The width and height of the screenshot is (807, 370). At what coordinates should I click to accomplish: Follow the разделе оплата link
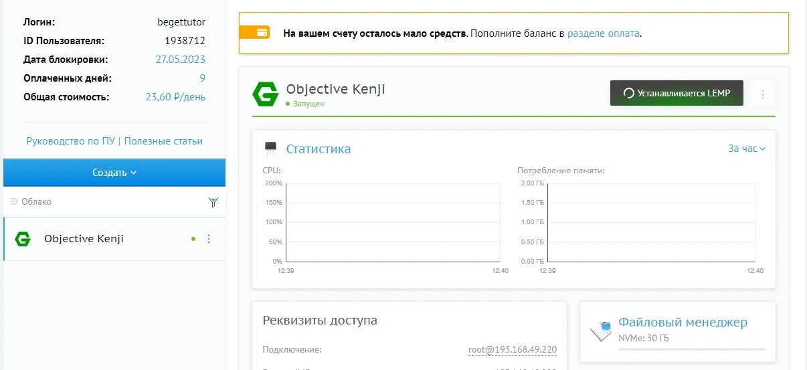pos(604,33)
